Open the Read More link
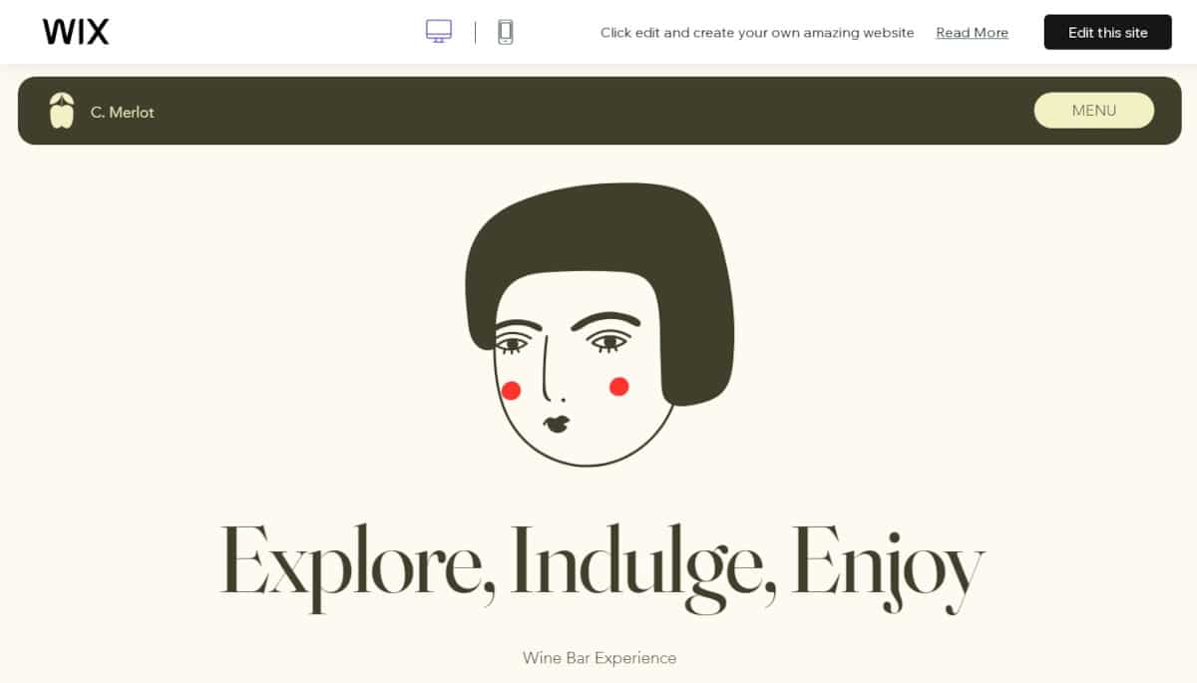 [x=972, y=33]
